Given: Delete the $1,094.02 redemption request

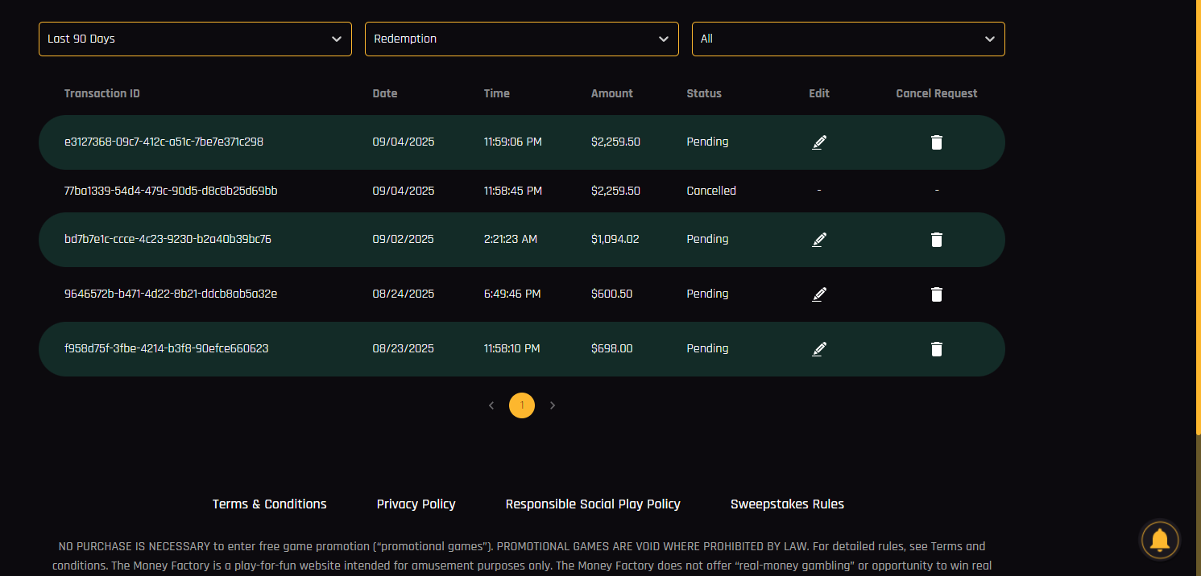Looking at the screenshot, I should tap(936, 240).
